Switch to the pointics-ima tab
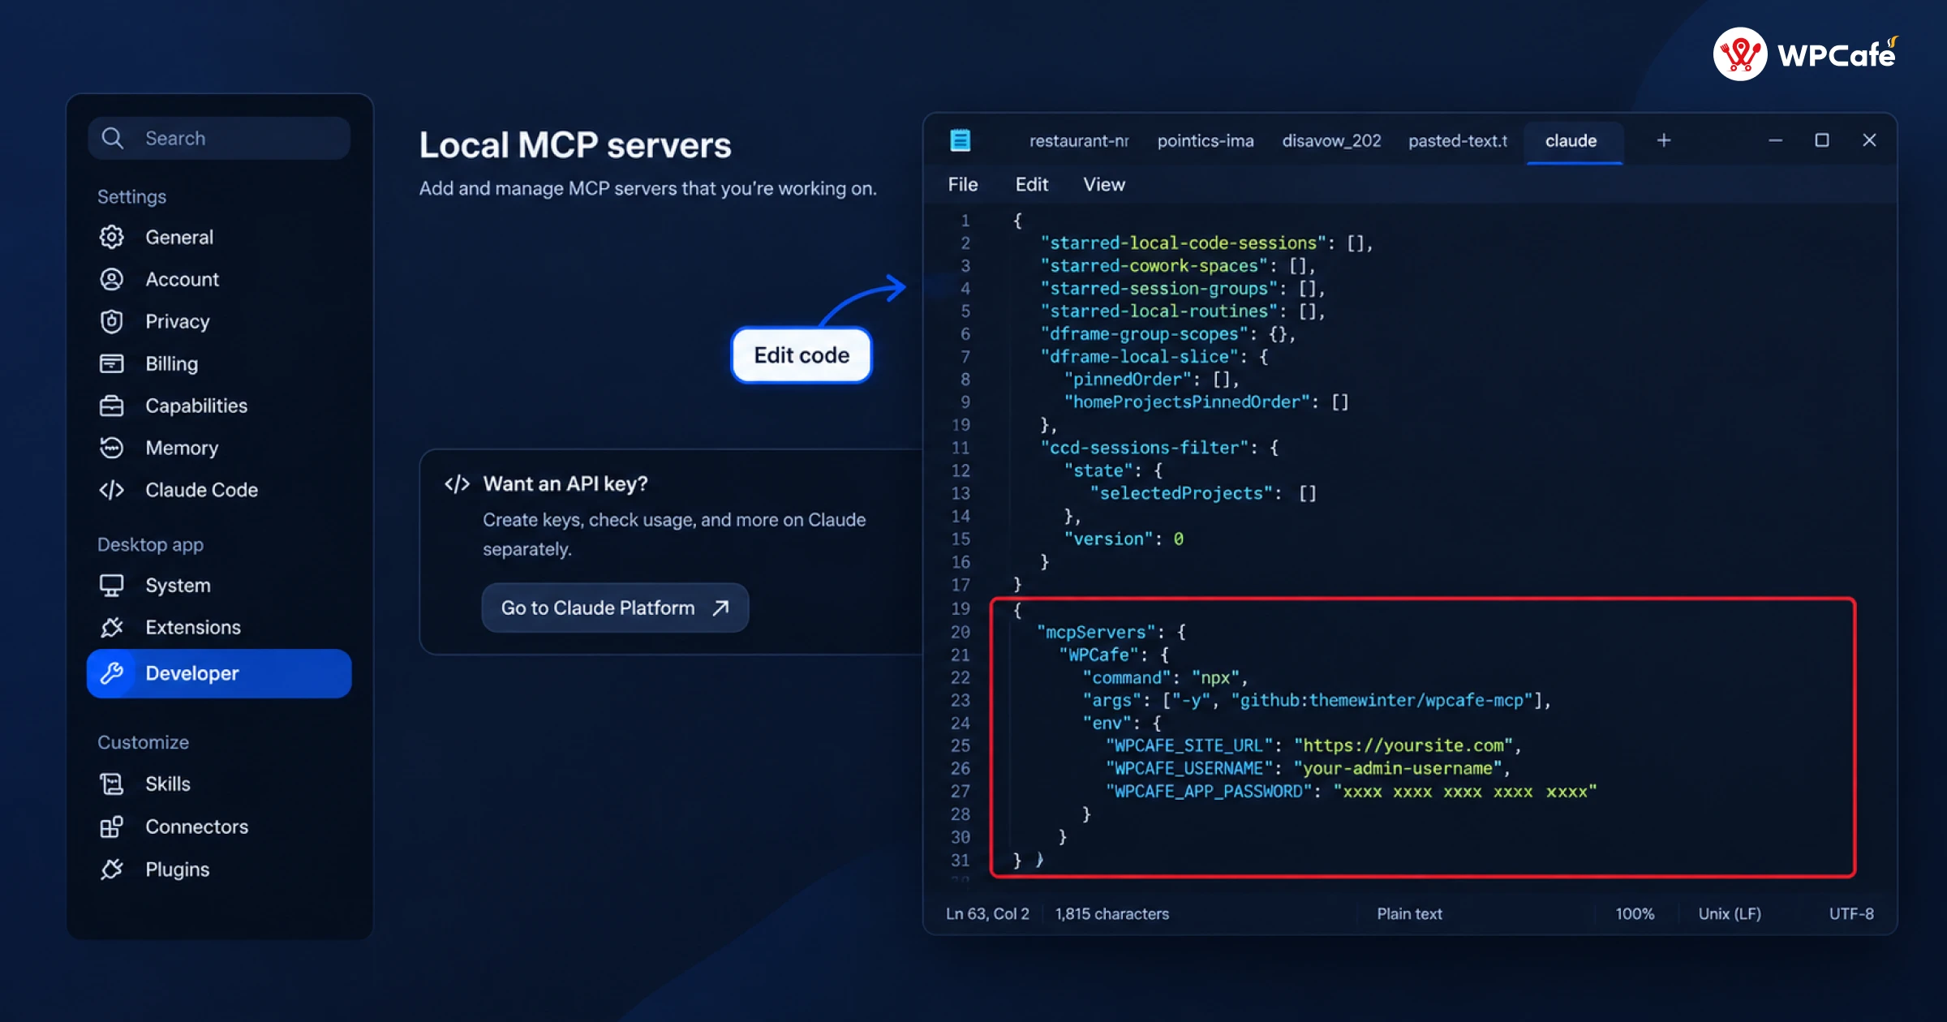Image resolution: width=1947 pixels, height=1022 pixels. click(1206, 140)
